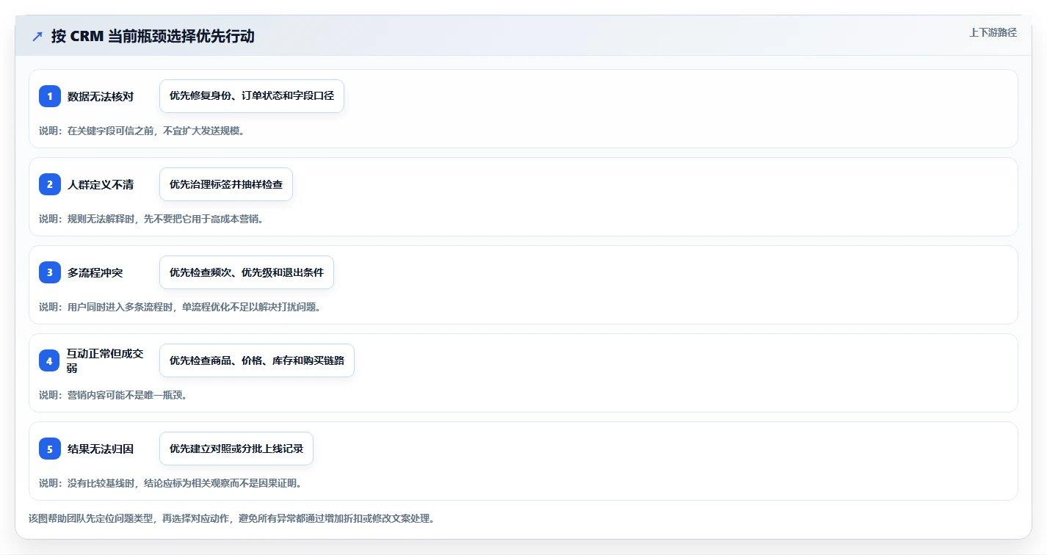Image resolution: width=1047 pixels, height=555 pixels.
Task: Click the 互动正常但成交弱 label
Action: 106,360
